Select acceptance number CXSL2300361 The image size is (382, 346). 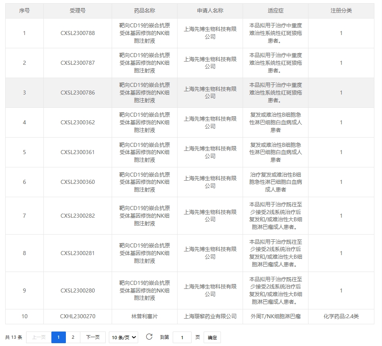[78, 152]
